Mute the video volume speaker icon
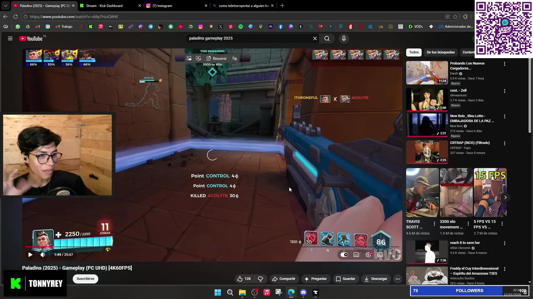Image resolution: width=533 pixels, height=299 pixels. (x=42, y=255)
